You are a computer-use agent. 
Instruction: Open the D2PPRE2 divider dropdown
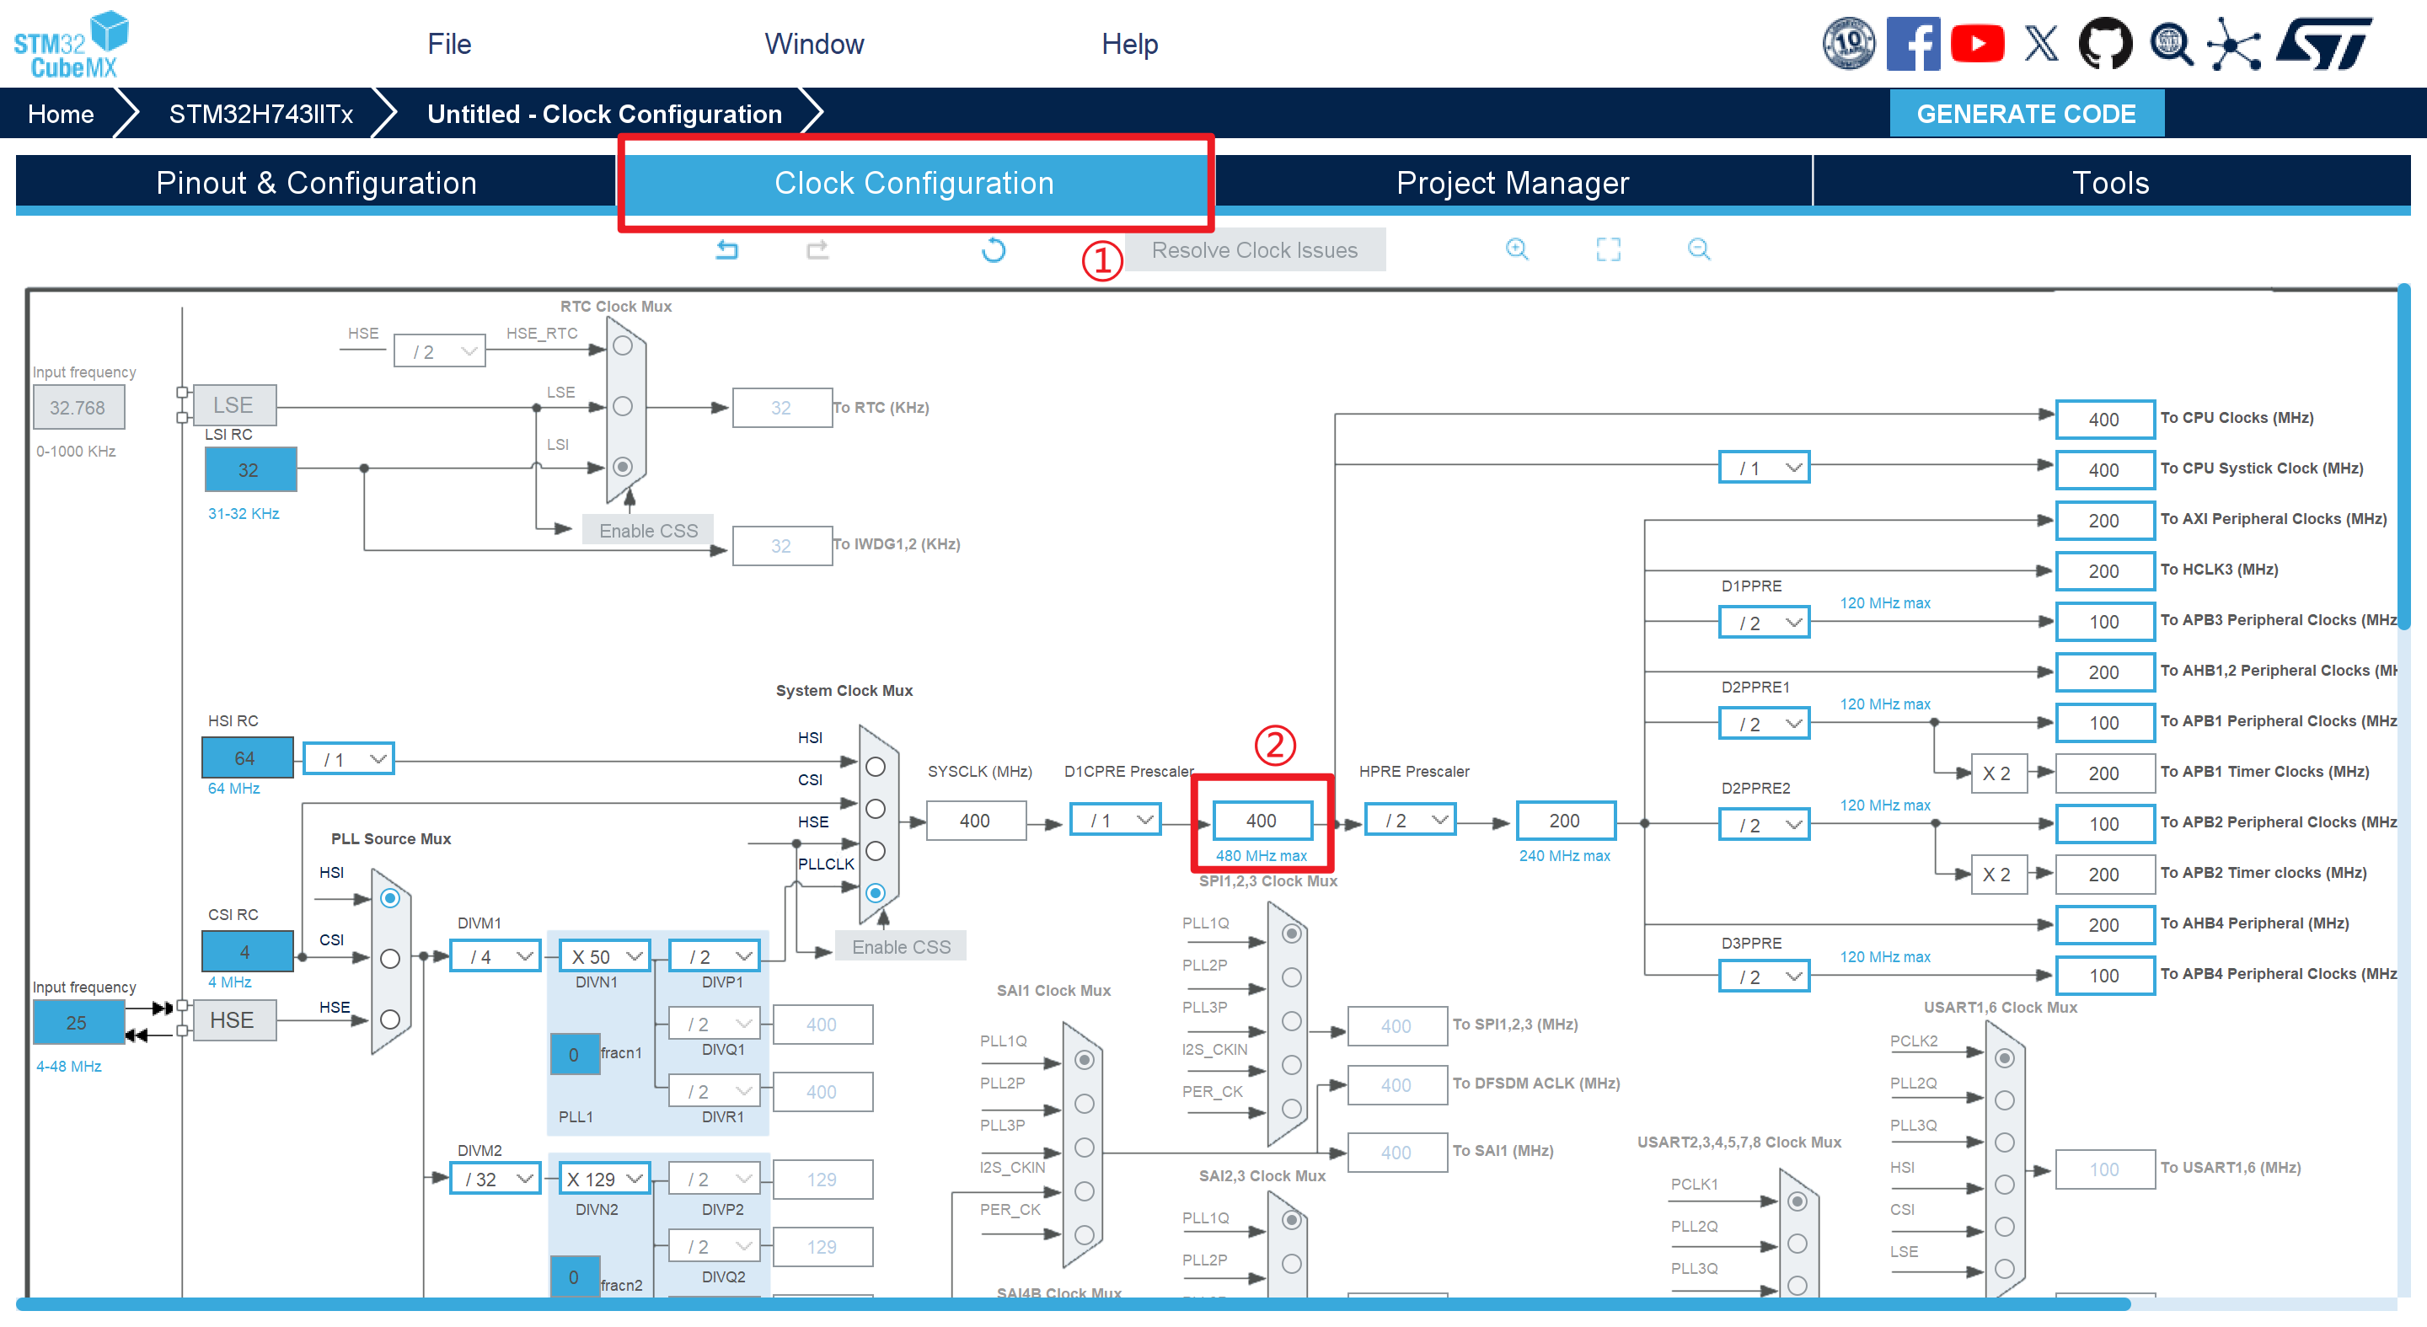(x=1765, y=825)
